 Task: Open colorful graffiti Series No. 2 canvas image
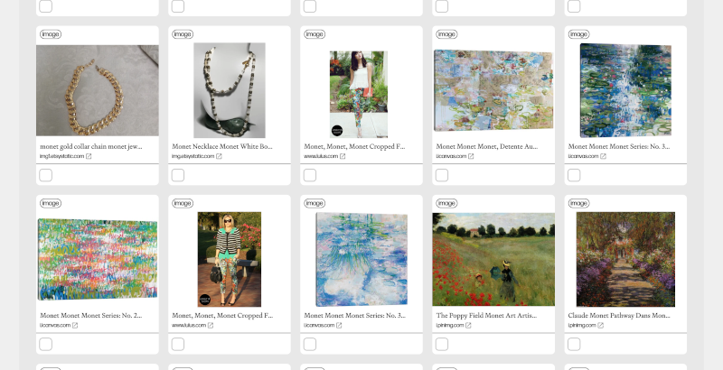click(98, 260)
